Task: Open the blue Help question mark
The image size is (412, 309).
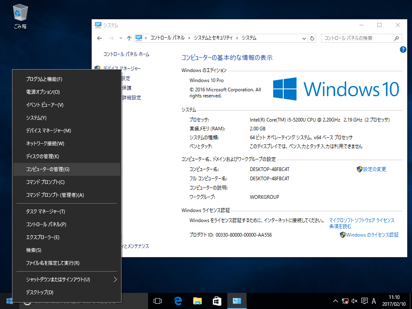Action: click(403, 49)
